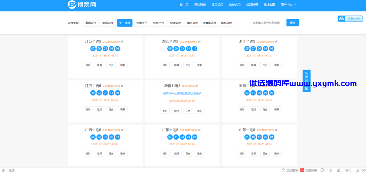The image size is (366, 172).
Task: Click 刷新 for 广西11选5
Action: coord(123,153)
